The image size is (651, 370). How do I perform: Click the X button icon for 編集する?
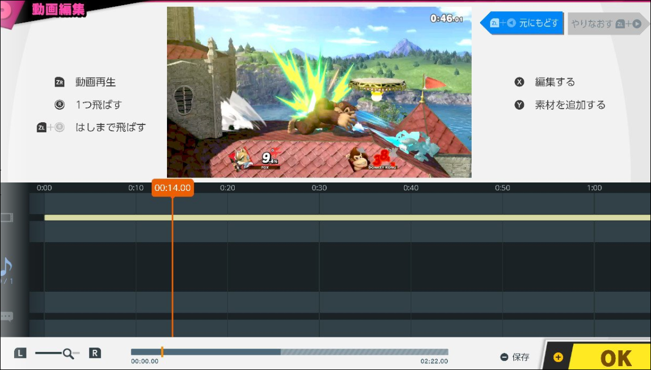coord(520,82)
